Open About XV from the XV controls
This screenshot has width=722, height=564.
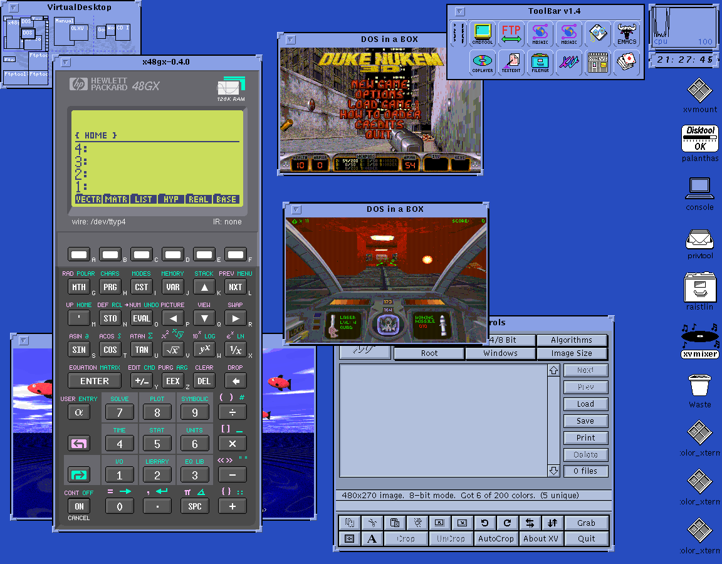tap(541, 538)
